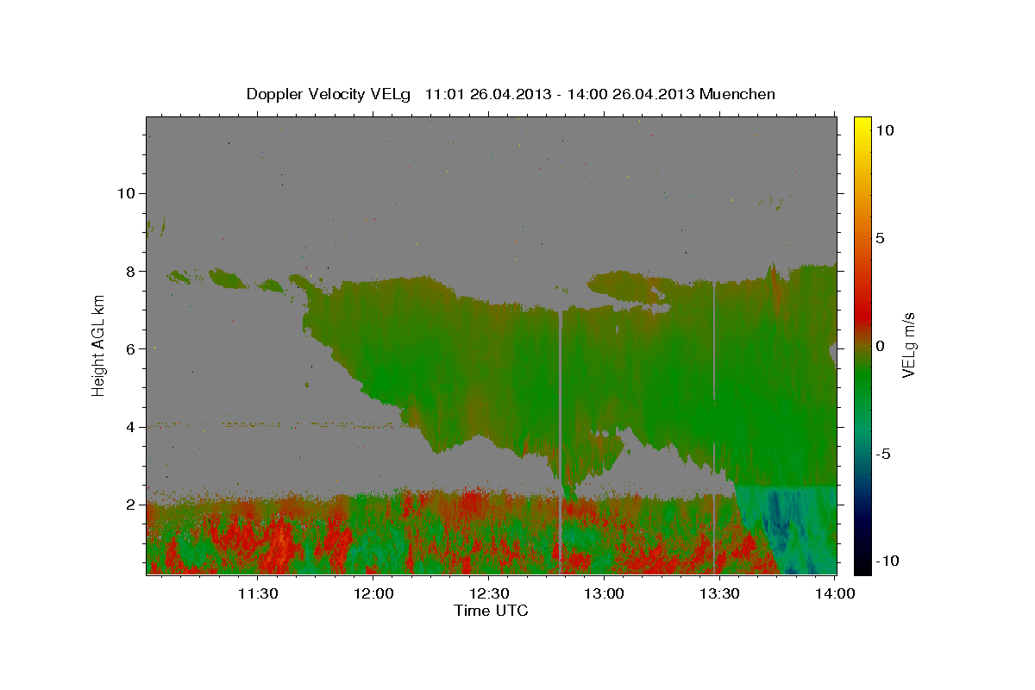Click the colorbar value label -10
Viewport: 1035px width, 690px height.
click(x=888, y=561)
